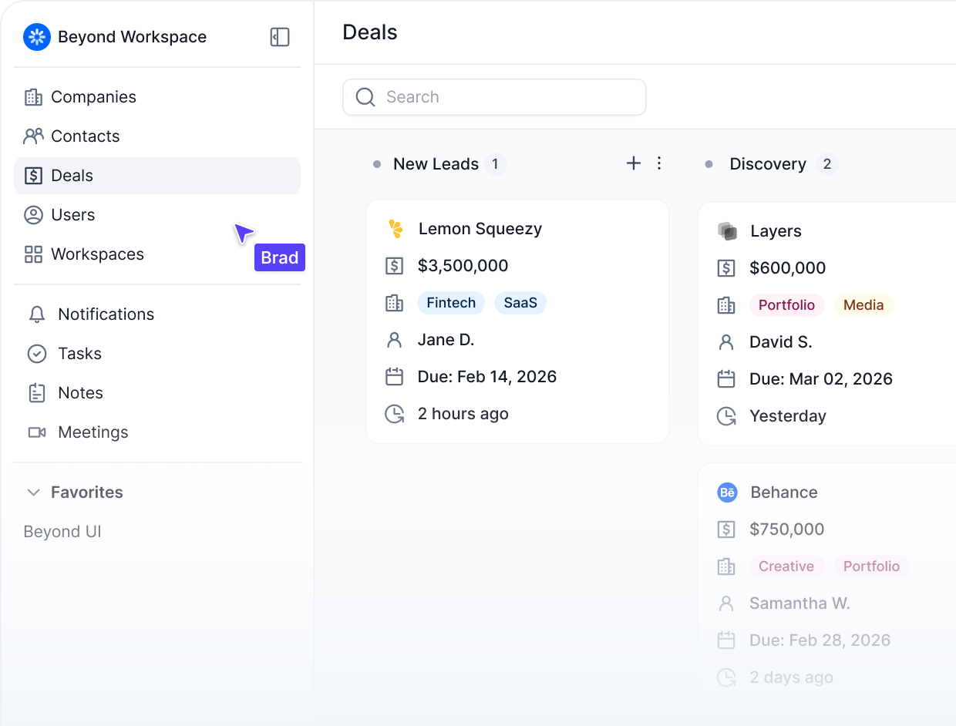Click the Meetings video camera icon

point(37,432)
